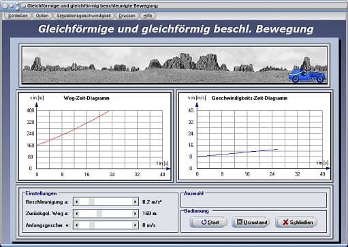Viewport: 348px width, 247px height.
Task: Click the Einstellungen group label
Action: coord(41,193)
